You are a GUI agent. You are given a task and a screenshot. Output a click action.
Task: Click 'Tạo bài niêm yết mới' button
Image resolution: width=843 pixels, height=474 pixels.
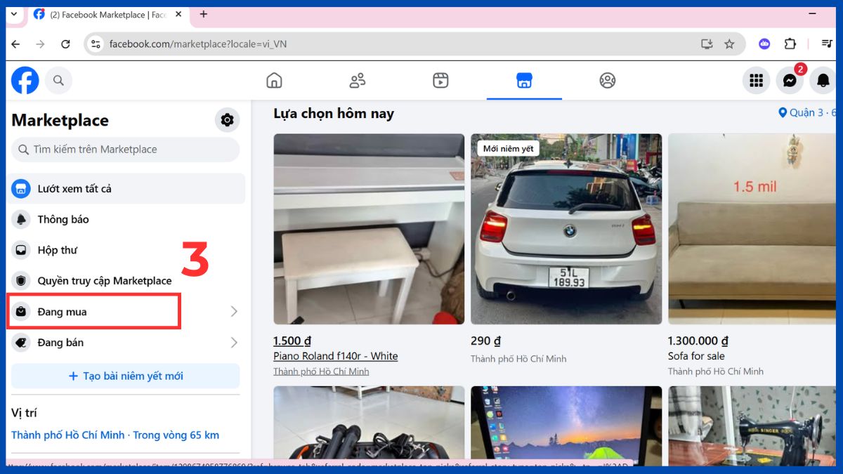pyautogui.click(x=125, y=376)
